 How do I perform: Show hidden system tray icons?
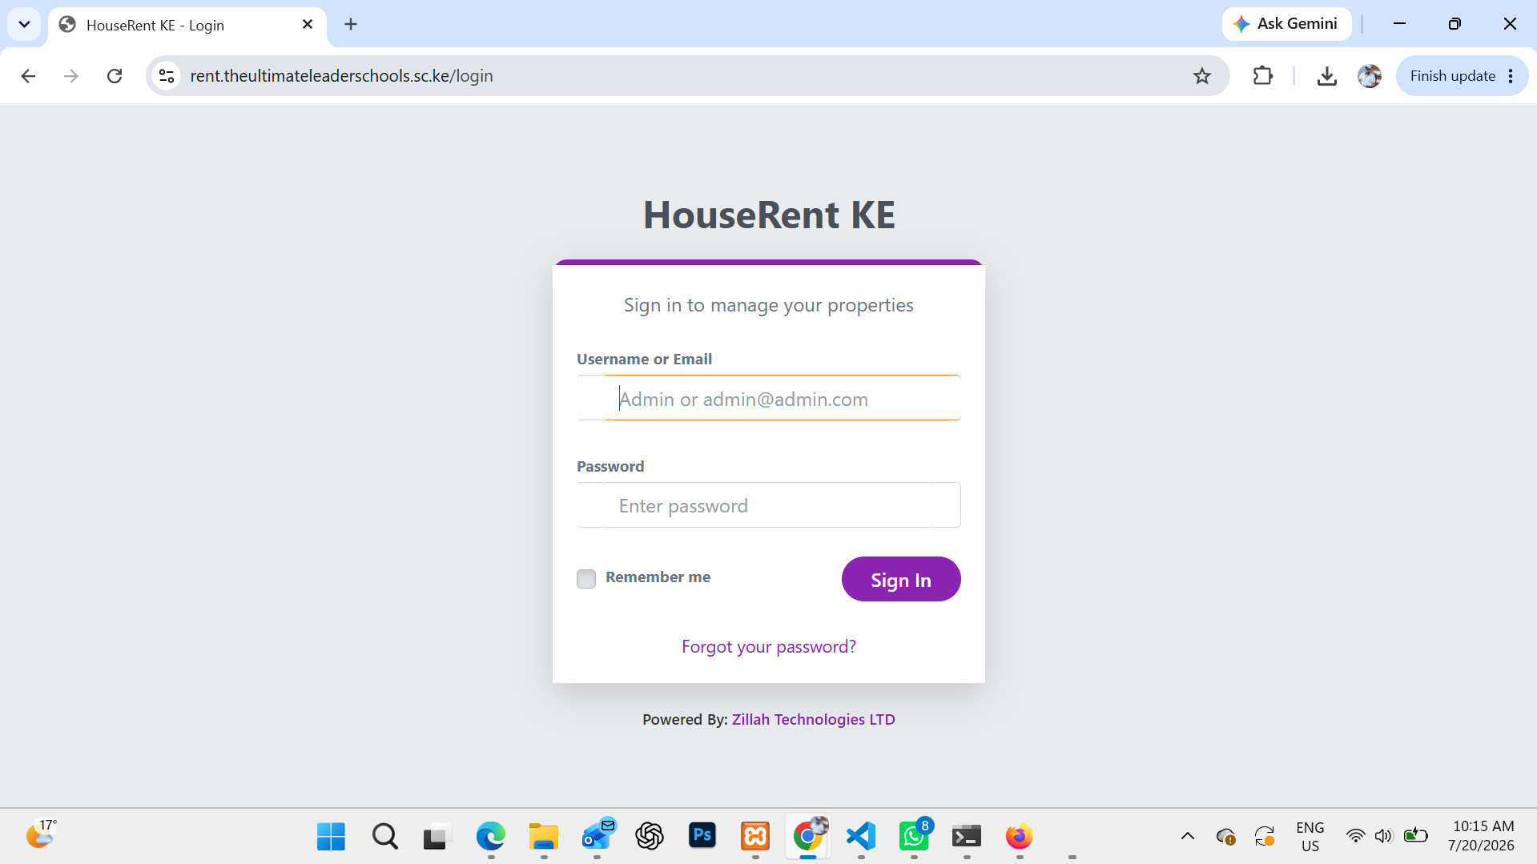coord(1188,836)
